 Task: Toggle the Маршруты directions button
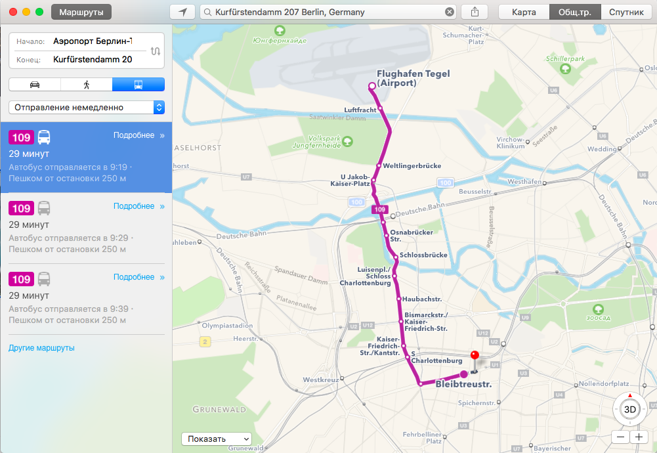coord(81,12)
